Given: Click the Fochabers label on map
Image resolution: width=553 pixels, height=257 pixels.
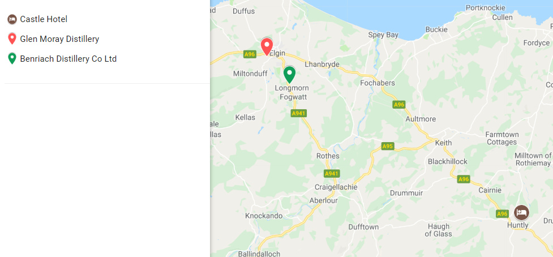Looking at the screenshot, I should tap(378, 83).
